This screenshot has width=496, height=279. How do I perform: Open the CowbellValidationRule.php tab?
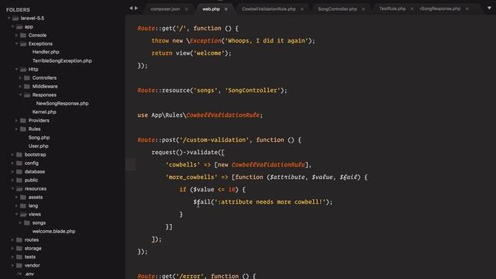269,9
